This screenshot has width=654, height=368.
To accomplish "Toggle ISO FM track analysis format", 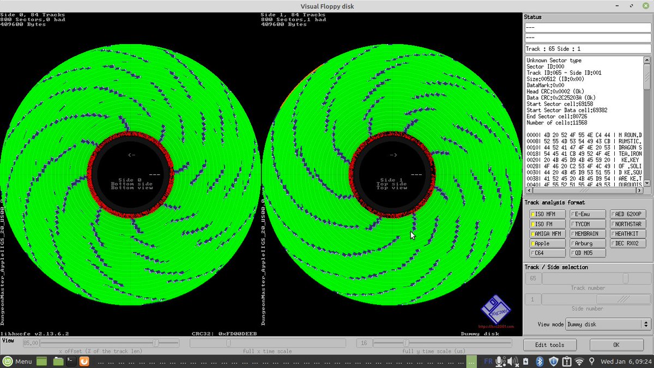I will [547, 224].
